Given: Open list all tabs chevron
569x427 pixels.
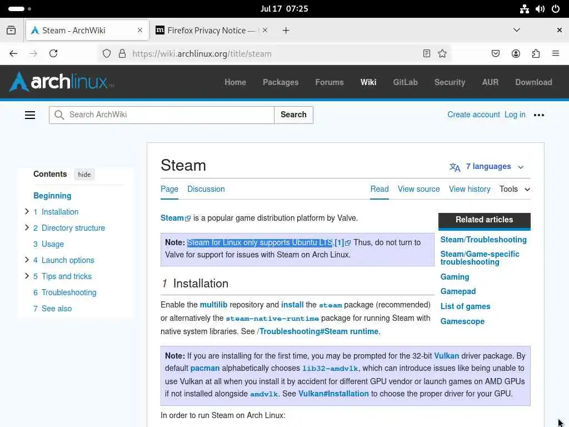Looking at the screenshot, I should (x=517, y=30).
